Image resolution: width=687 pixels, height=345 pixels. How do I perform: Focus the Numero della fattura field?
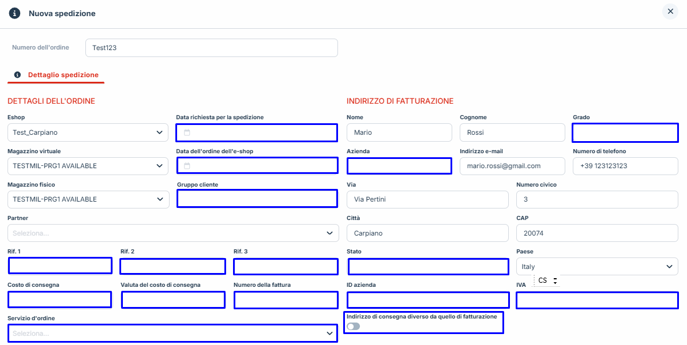pyautogui.click(x=286, y=300)
